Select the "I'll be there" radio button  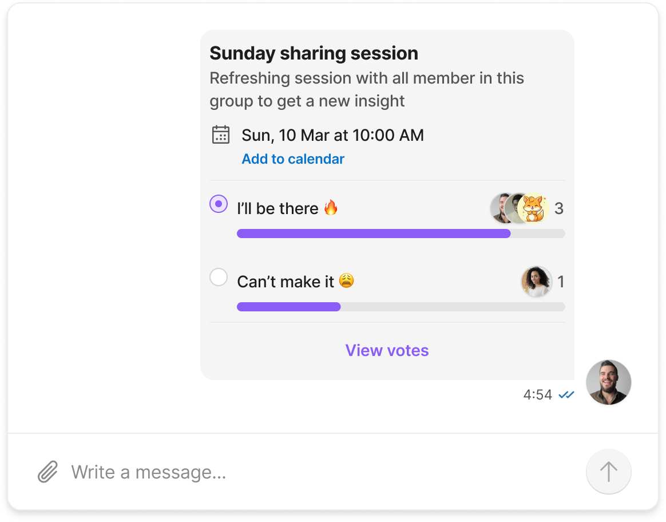219,204
